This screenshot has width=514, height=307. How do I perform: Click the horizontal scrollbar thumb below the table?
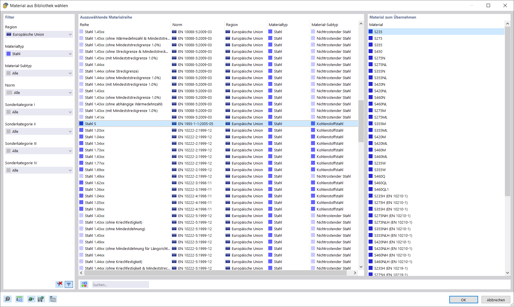215,273
